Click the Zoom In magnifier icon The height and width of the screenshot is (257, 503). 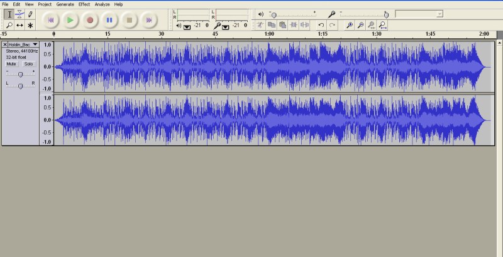pos(350,25)
